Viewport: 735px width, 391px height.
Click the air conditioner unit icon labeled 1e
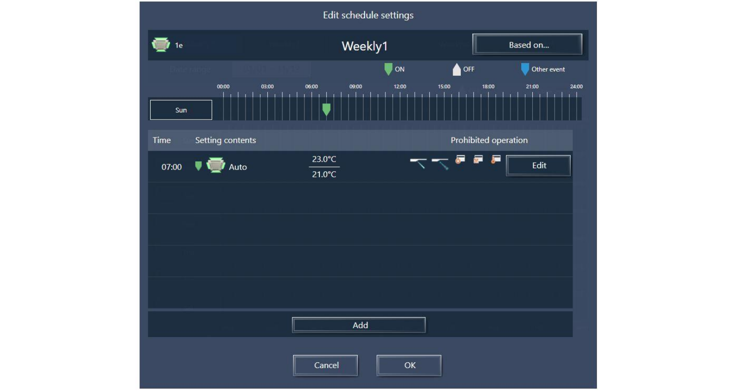[160, 45]
